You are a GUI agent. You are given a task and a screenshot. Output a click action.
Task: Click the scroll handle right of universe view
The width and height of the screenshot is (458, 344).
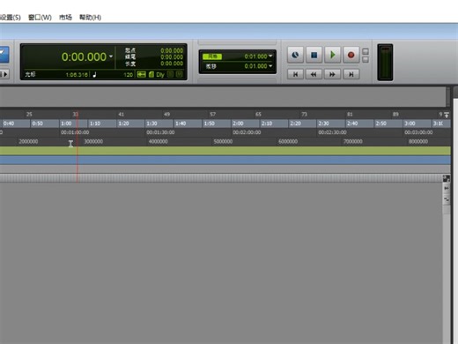point(448,97)
